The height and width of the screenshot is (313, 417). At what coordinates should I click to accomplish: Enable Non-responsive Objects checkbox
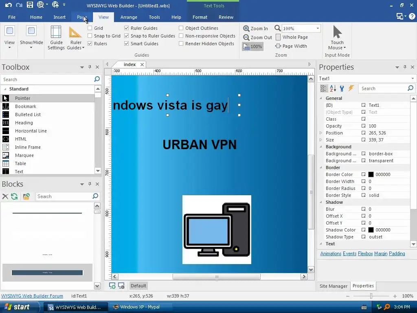(x=181, y=36)
